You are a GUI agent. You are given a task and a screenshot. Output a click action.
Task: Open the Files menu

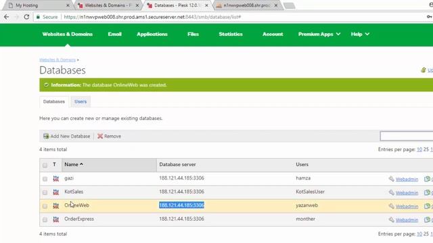coord(193,34)
